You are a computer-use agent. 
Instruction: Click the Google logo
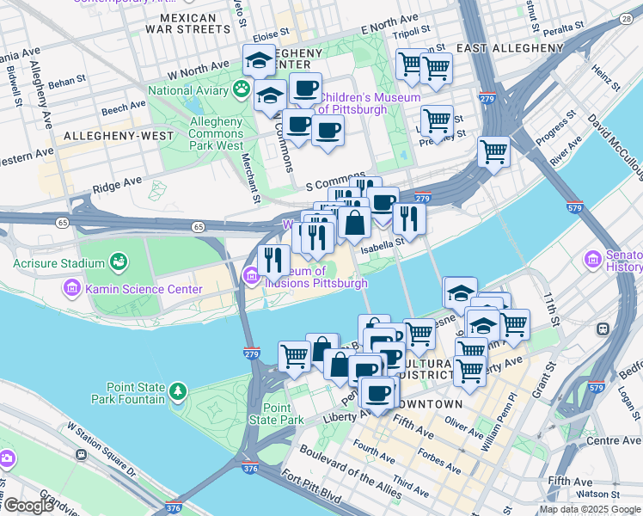(x=28, y=507)
